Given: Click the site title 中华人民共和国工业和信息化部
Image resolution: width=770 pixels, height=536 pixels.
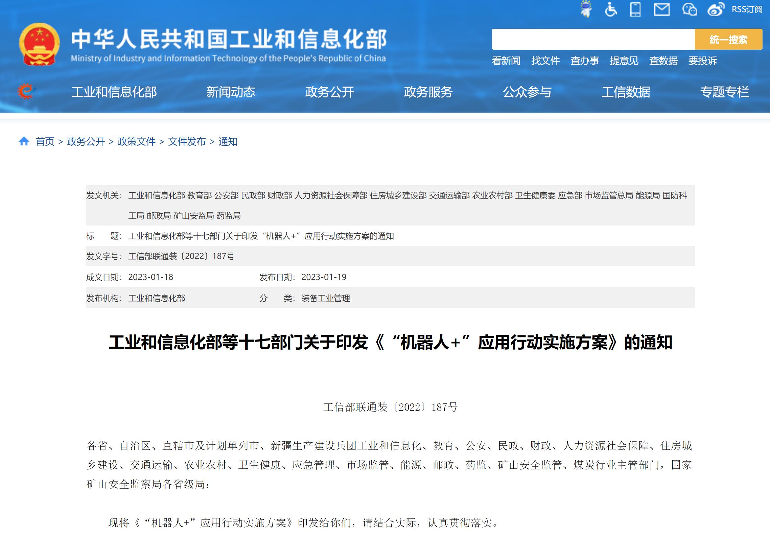Looking at the screenshot, I should [x=229, y=39].
